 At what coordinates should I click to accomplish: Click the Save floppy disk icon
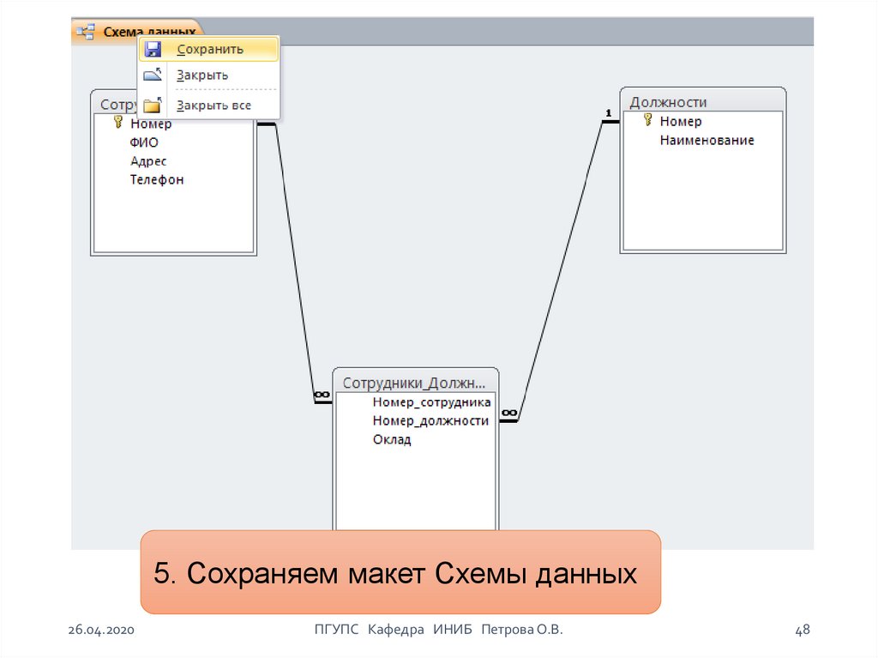coord(153,50)
